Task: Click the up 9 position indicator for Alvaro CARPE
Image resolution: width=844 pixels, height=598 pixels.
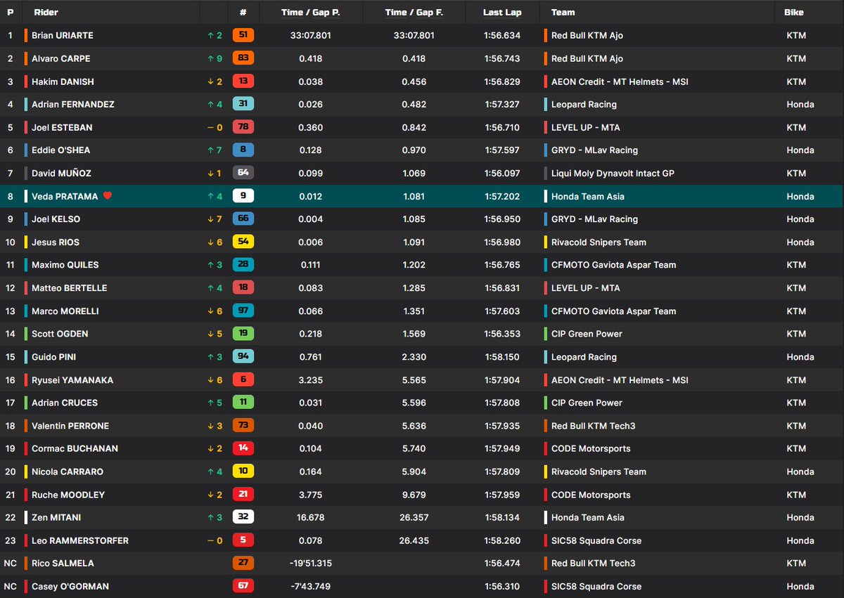Action: (x=214, y=58)
